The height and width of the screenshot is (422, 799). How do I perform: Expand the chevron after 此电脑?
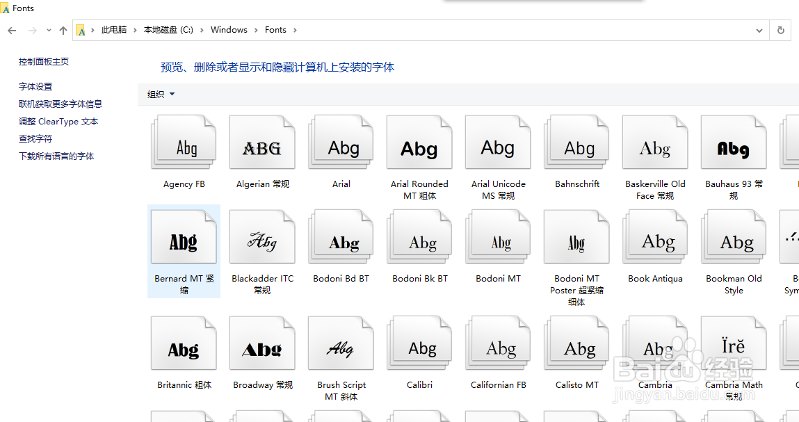pos(135,30)
